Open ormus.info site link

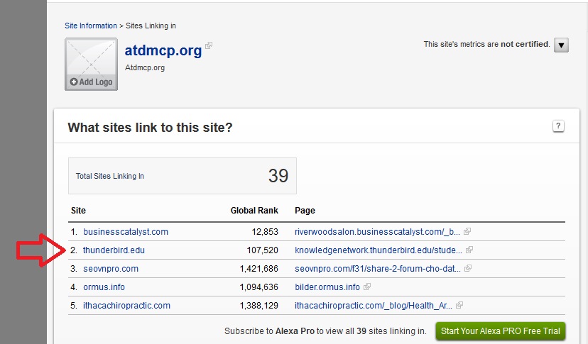pyautogui.click(x=104, y=287)
